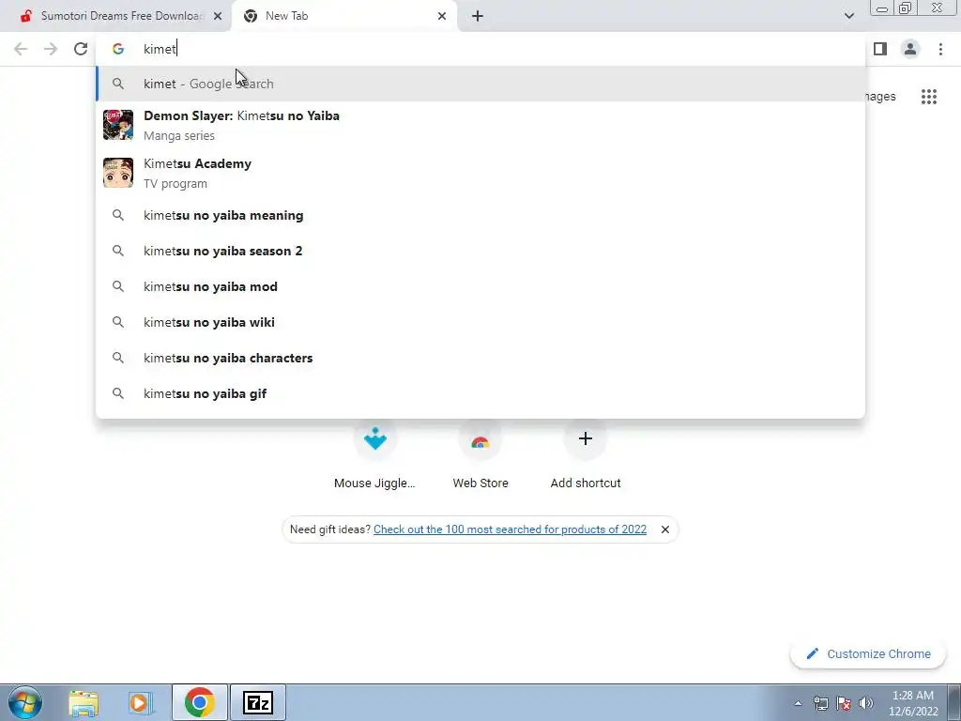The width and height of the screenshot is (961, 721).
Task: Open the Google apps grid
Action: [929, 97]
